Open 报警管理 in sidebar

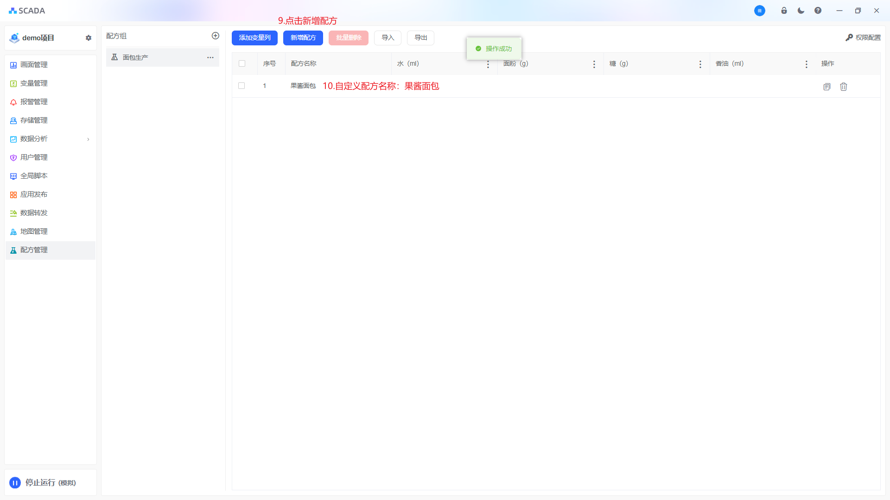pyautogui.click(x=34, y=102)
